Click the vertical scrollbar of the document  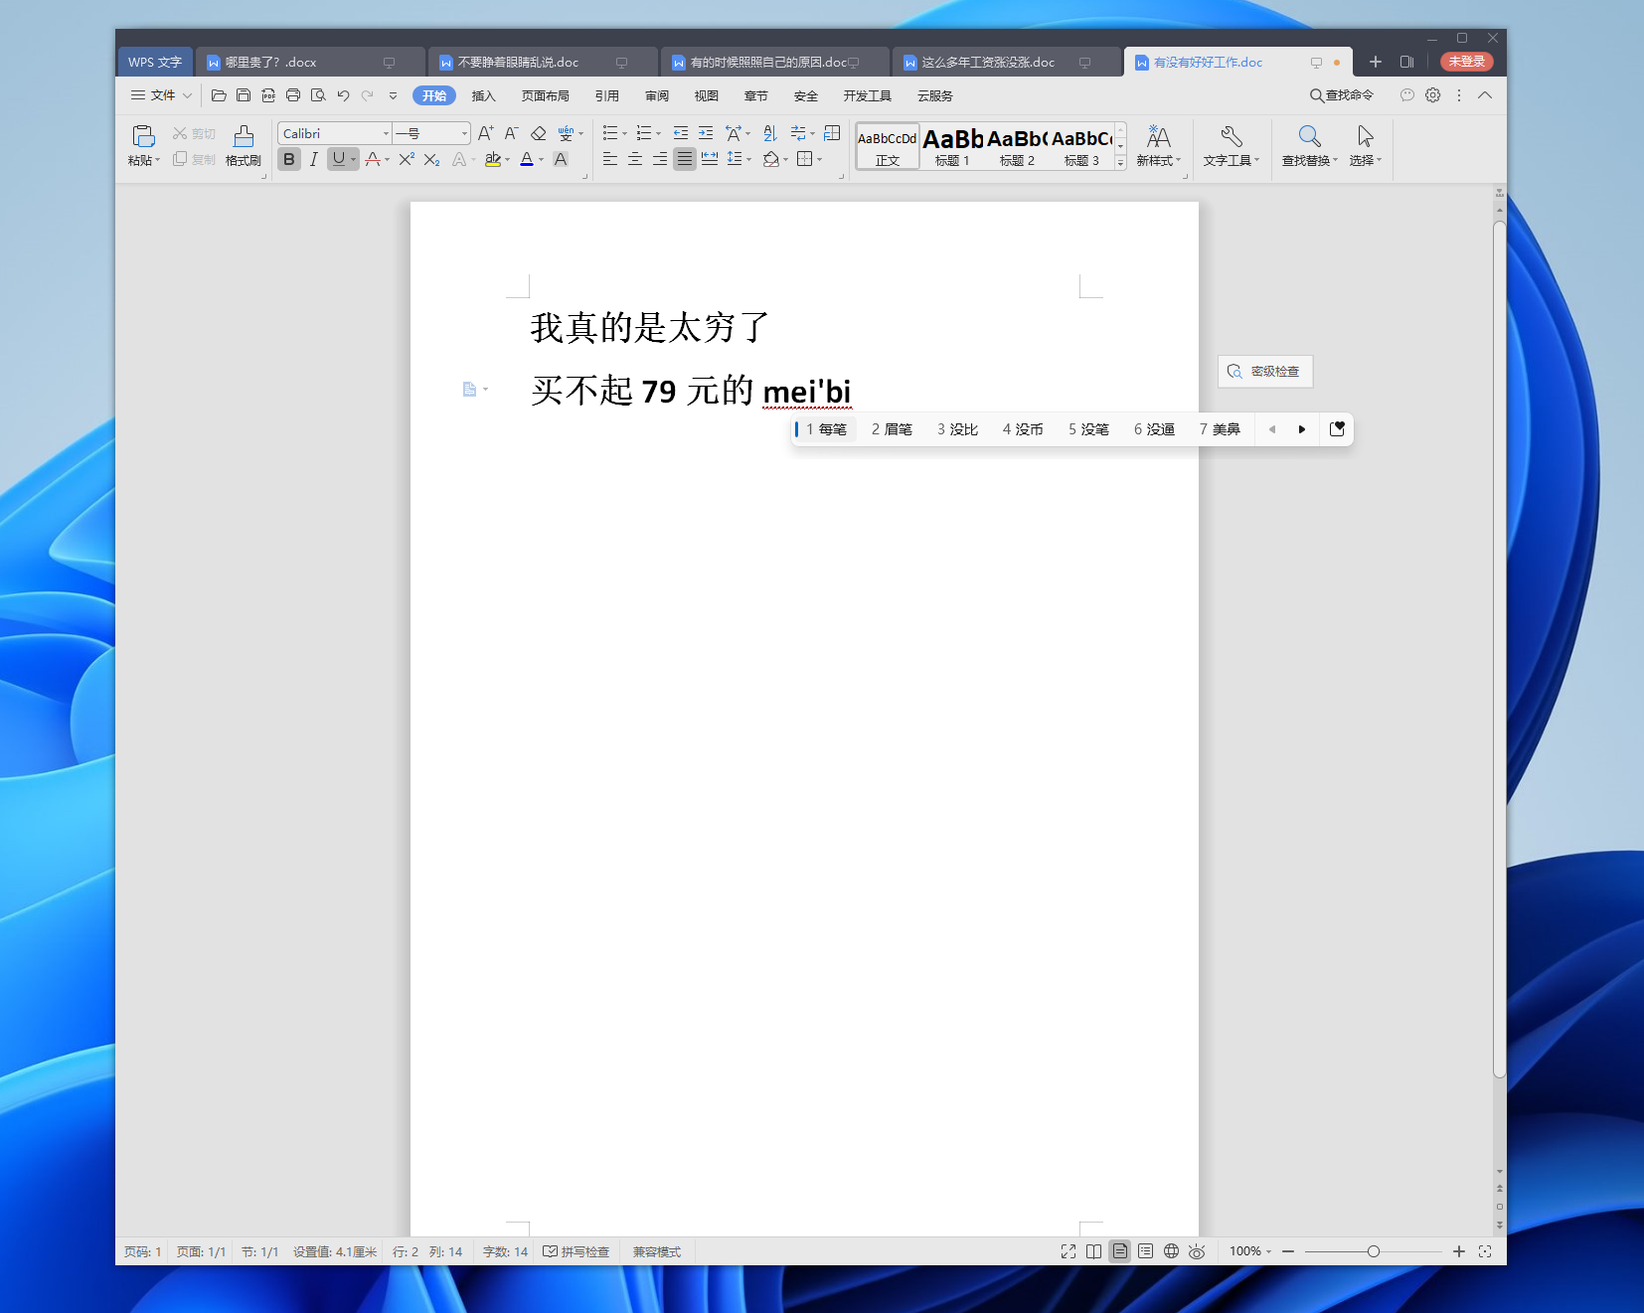[x=1499, y=650]
